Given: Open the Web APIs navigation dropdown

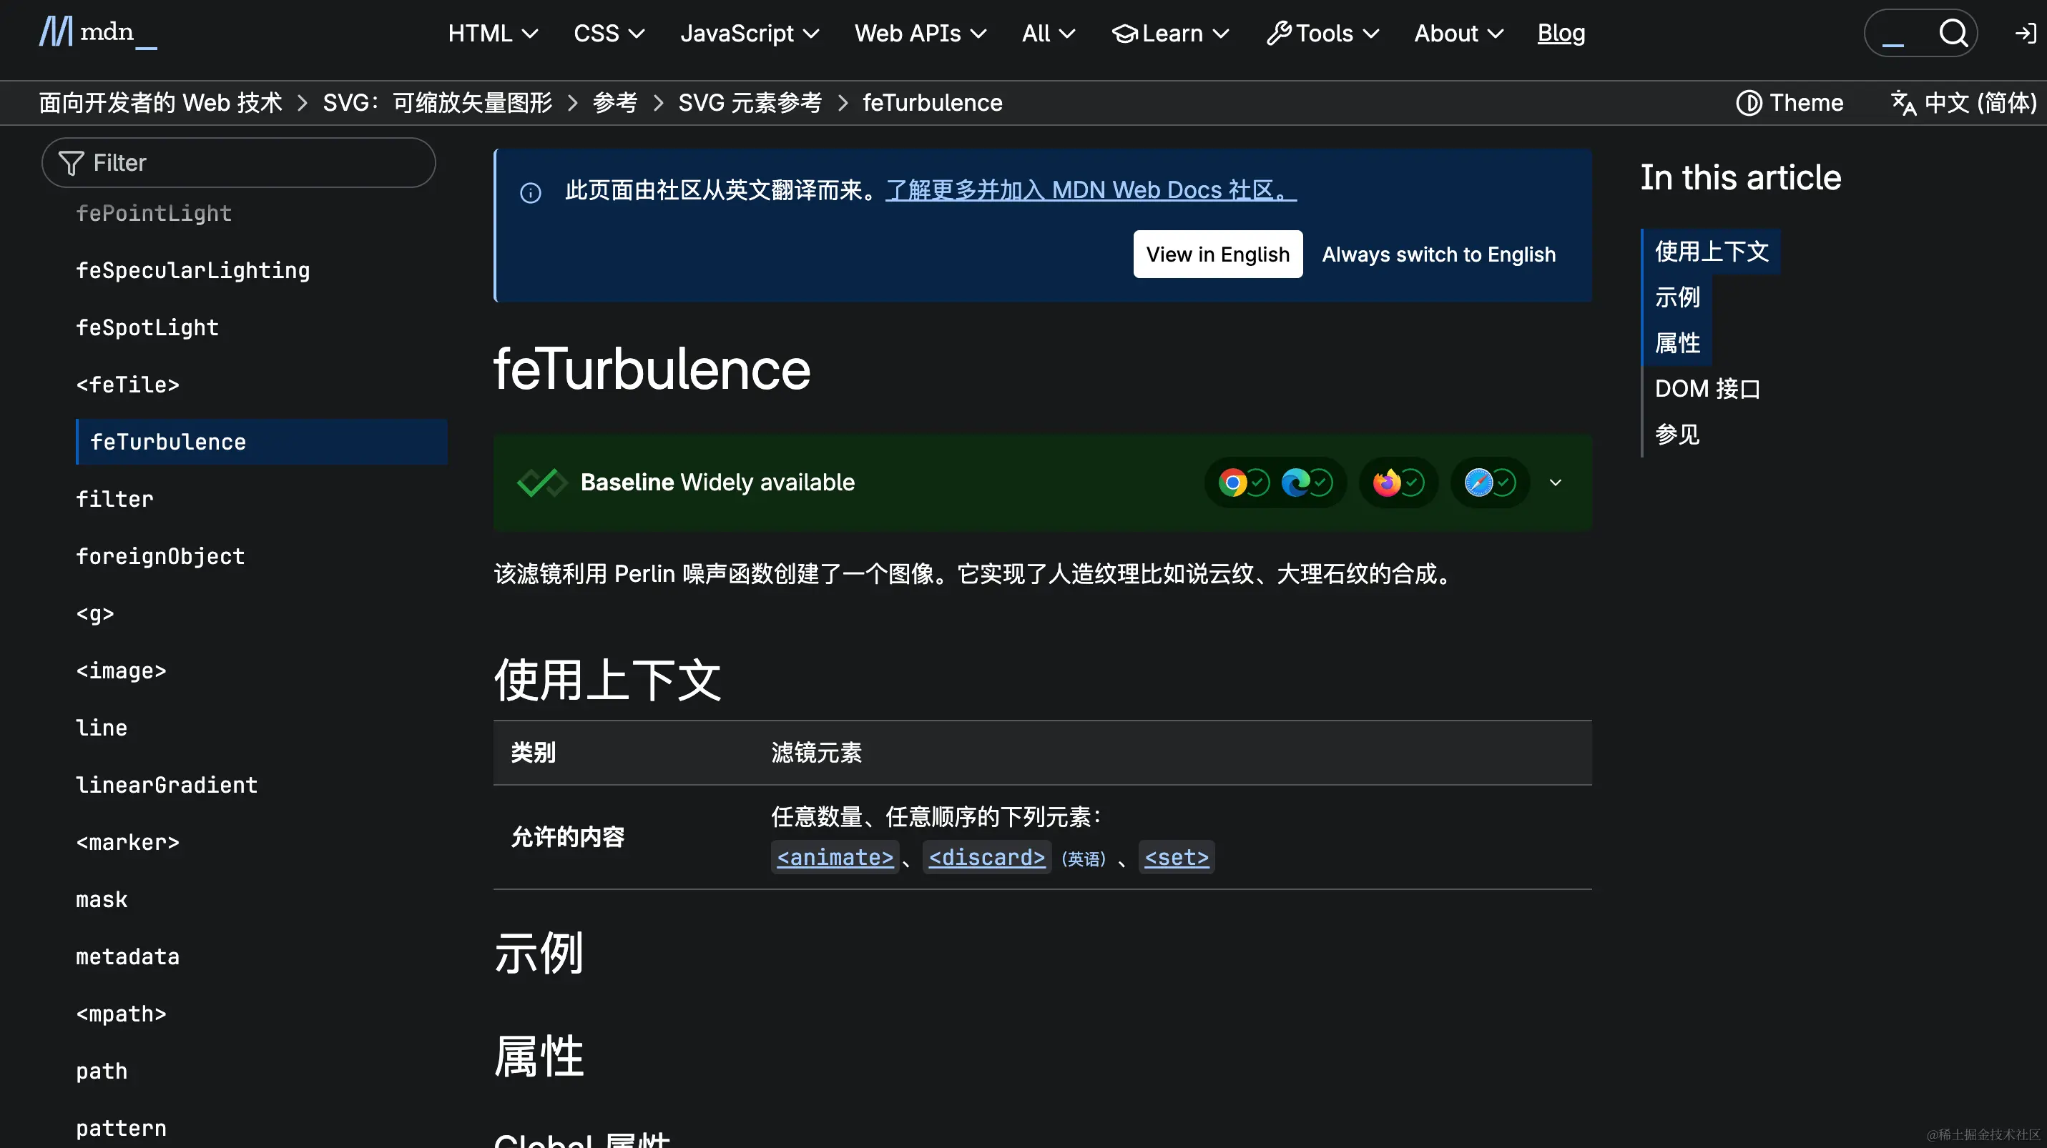Looking at the screenshot, I should [x=919, y=34].
